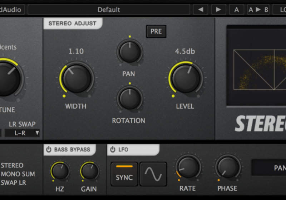Toggle LFO SYNC mode
This screenshot has width=286, height=200.
tap(124, 174)
